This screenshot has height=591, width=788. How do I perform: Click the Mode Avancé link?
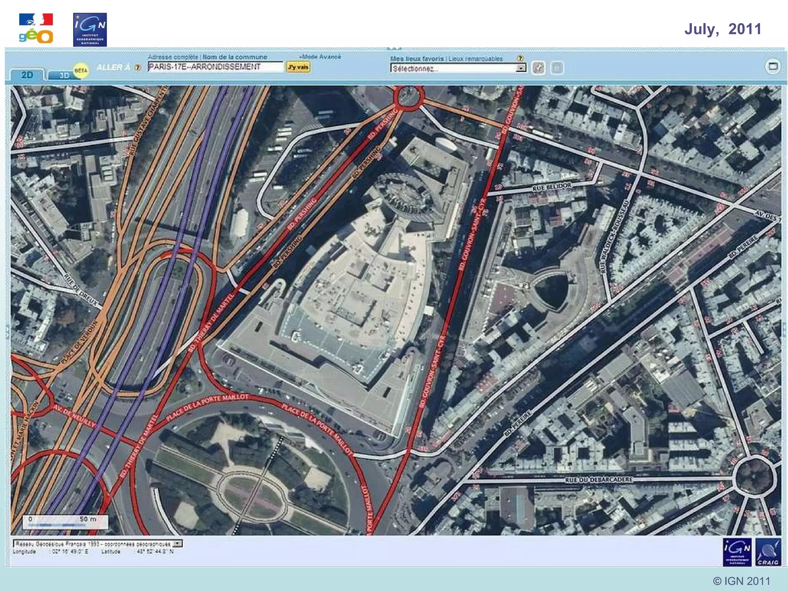click(321, 57)
